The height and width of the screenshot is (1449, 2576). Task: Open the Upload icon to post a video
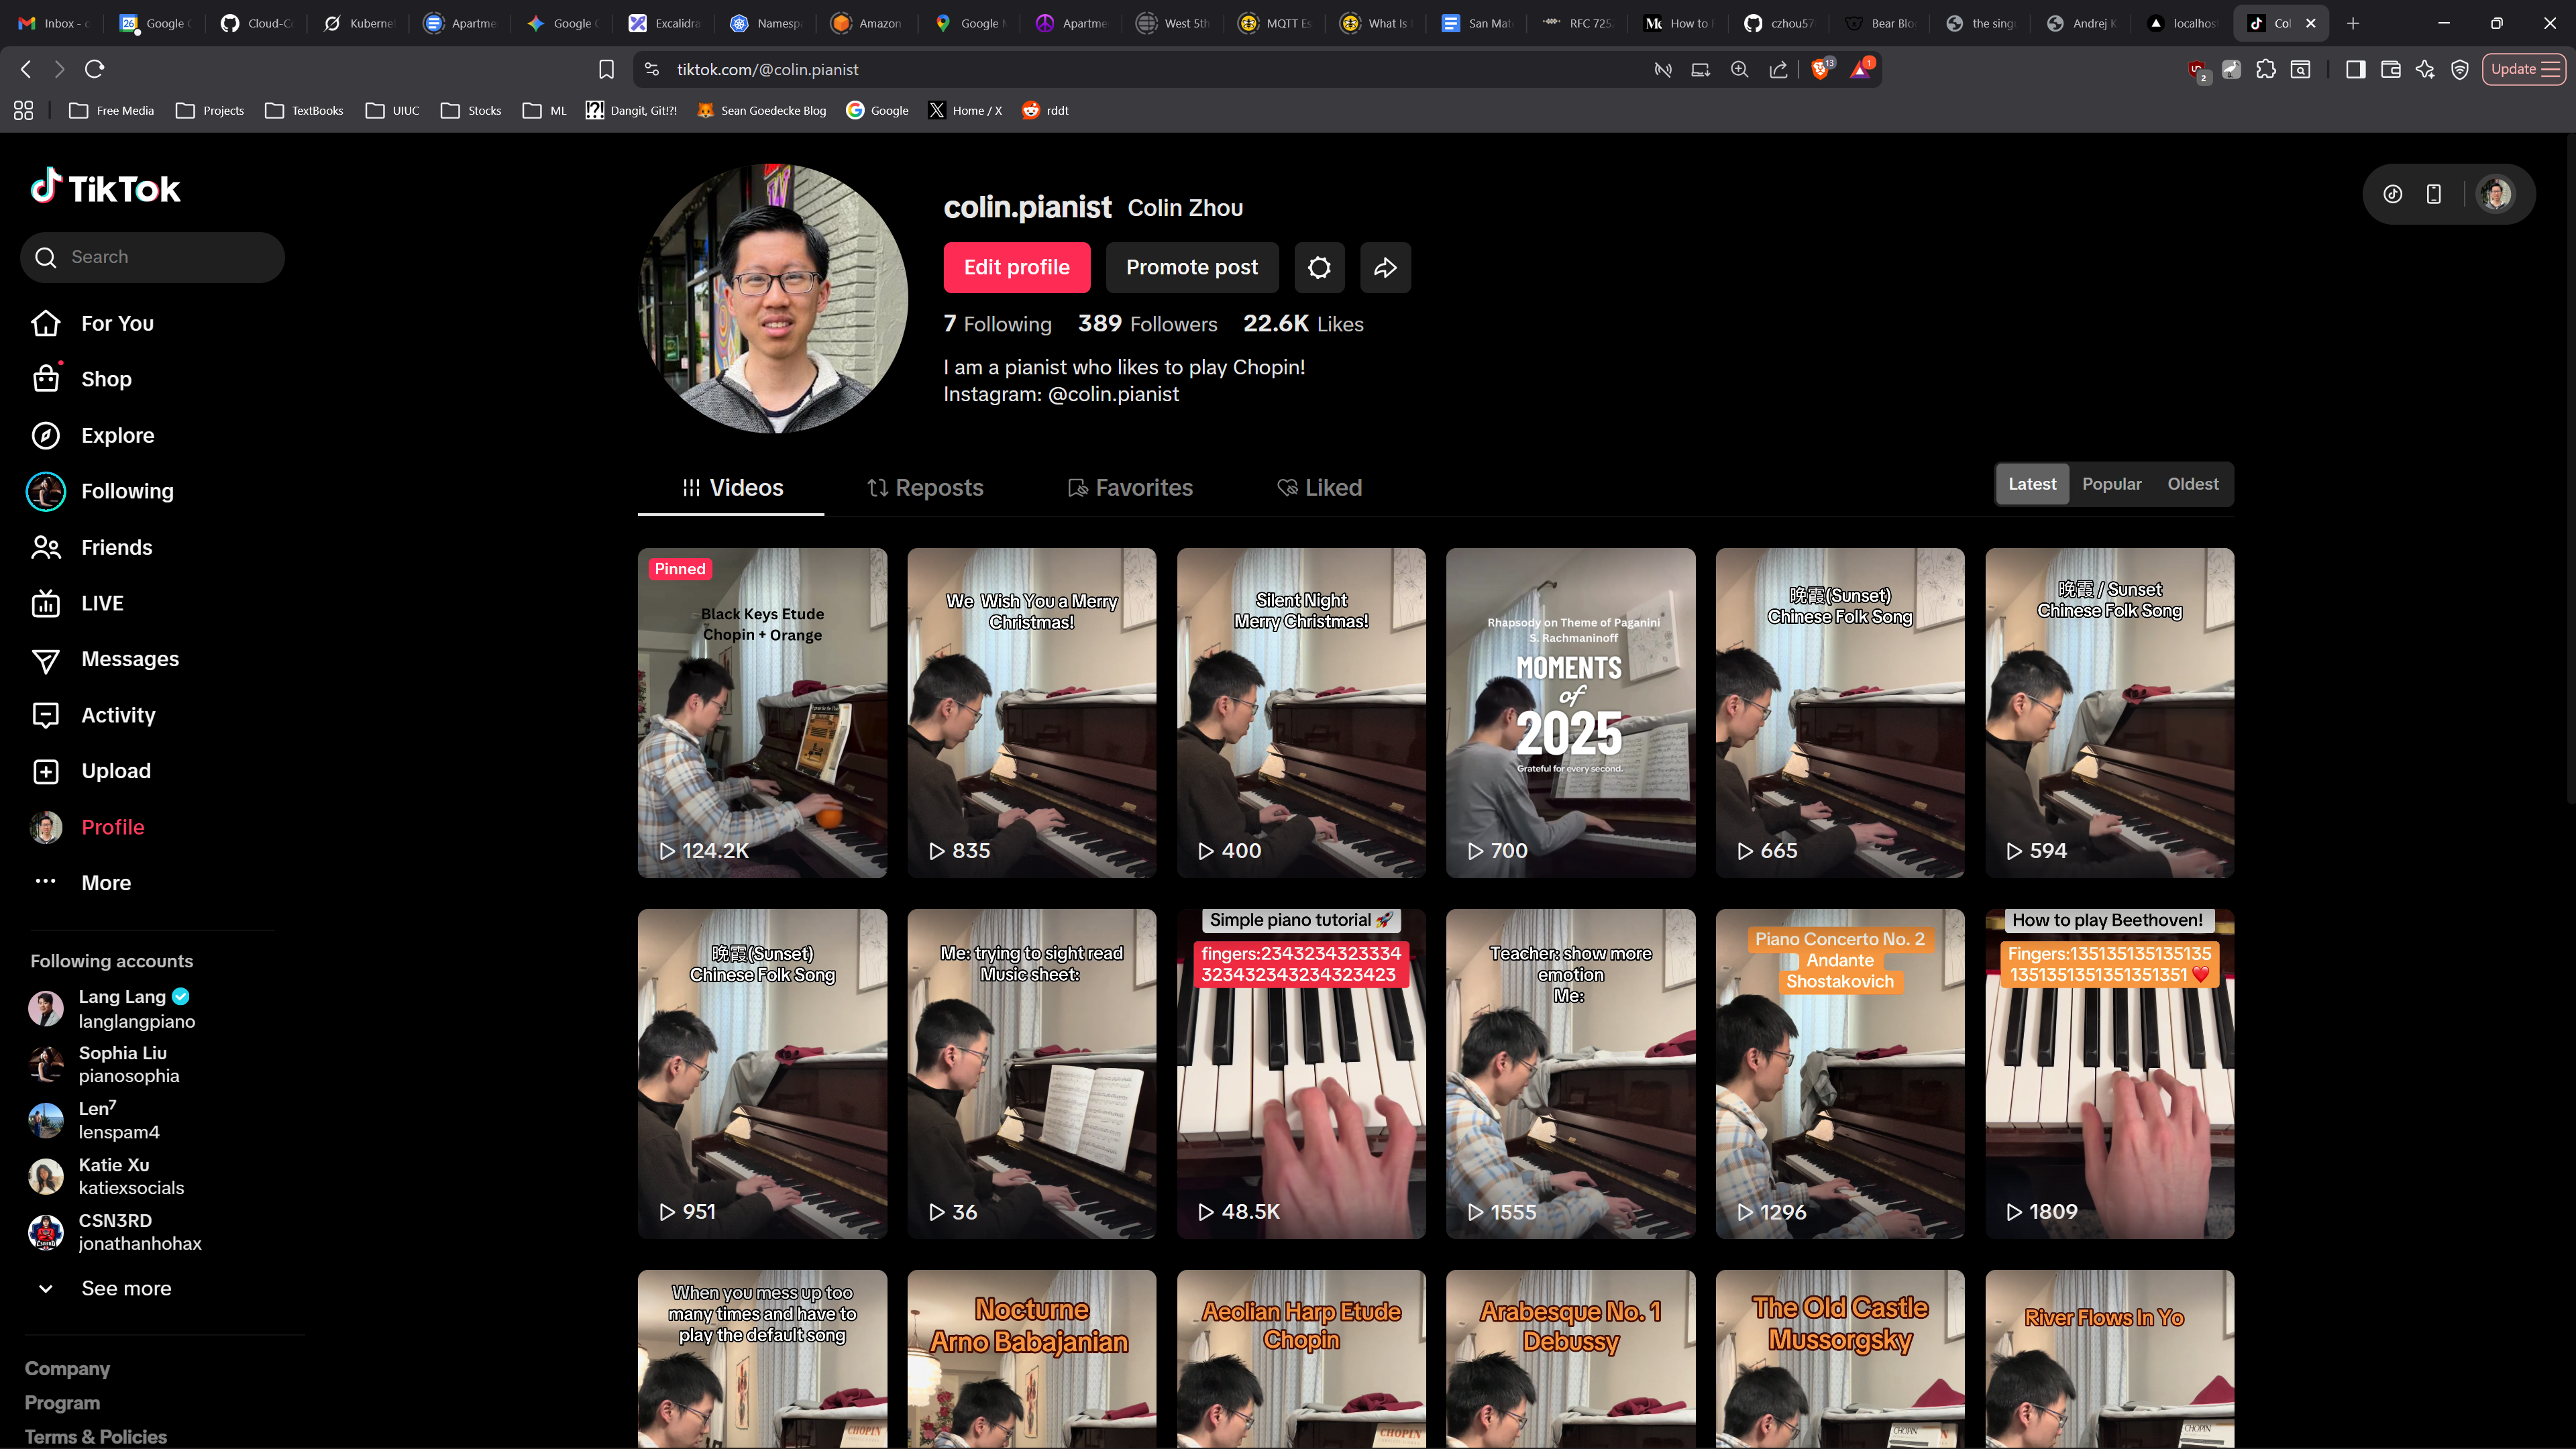(46, 771)
